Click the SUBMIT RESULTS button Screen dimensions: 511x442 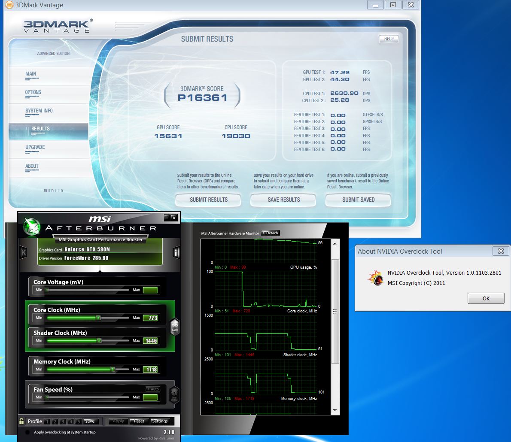point(209,200)
